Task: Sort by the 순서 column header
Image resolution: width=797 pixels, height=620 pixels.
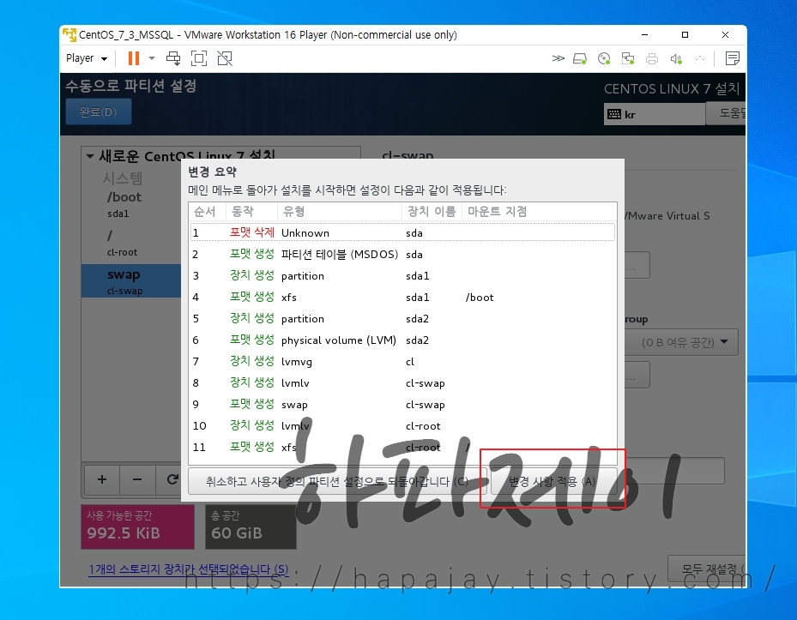Action: pos(208,212)
